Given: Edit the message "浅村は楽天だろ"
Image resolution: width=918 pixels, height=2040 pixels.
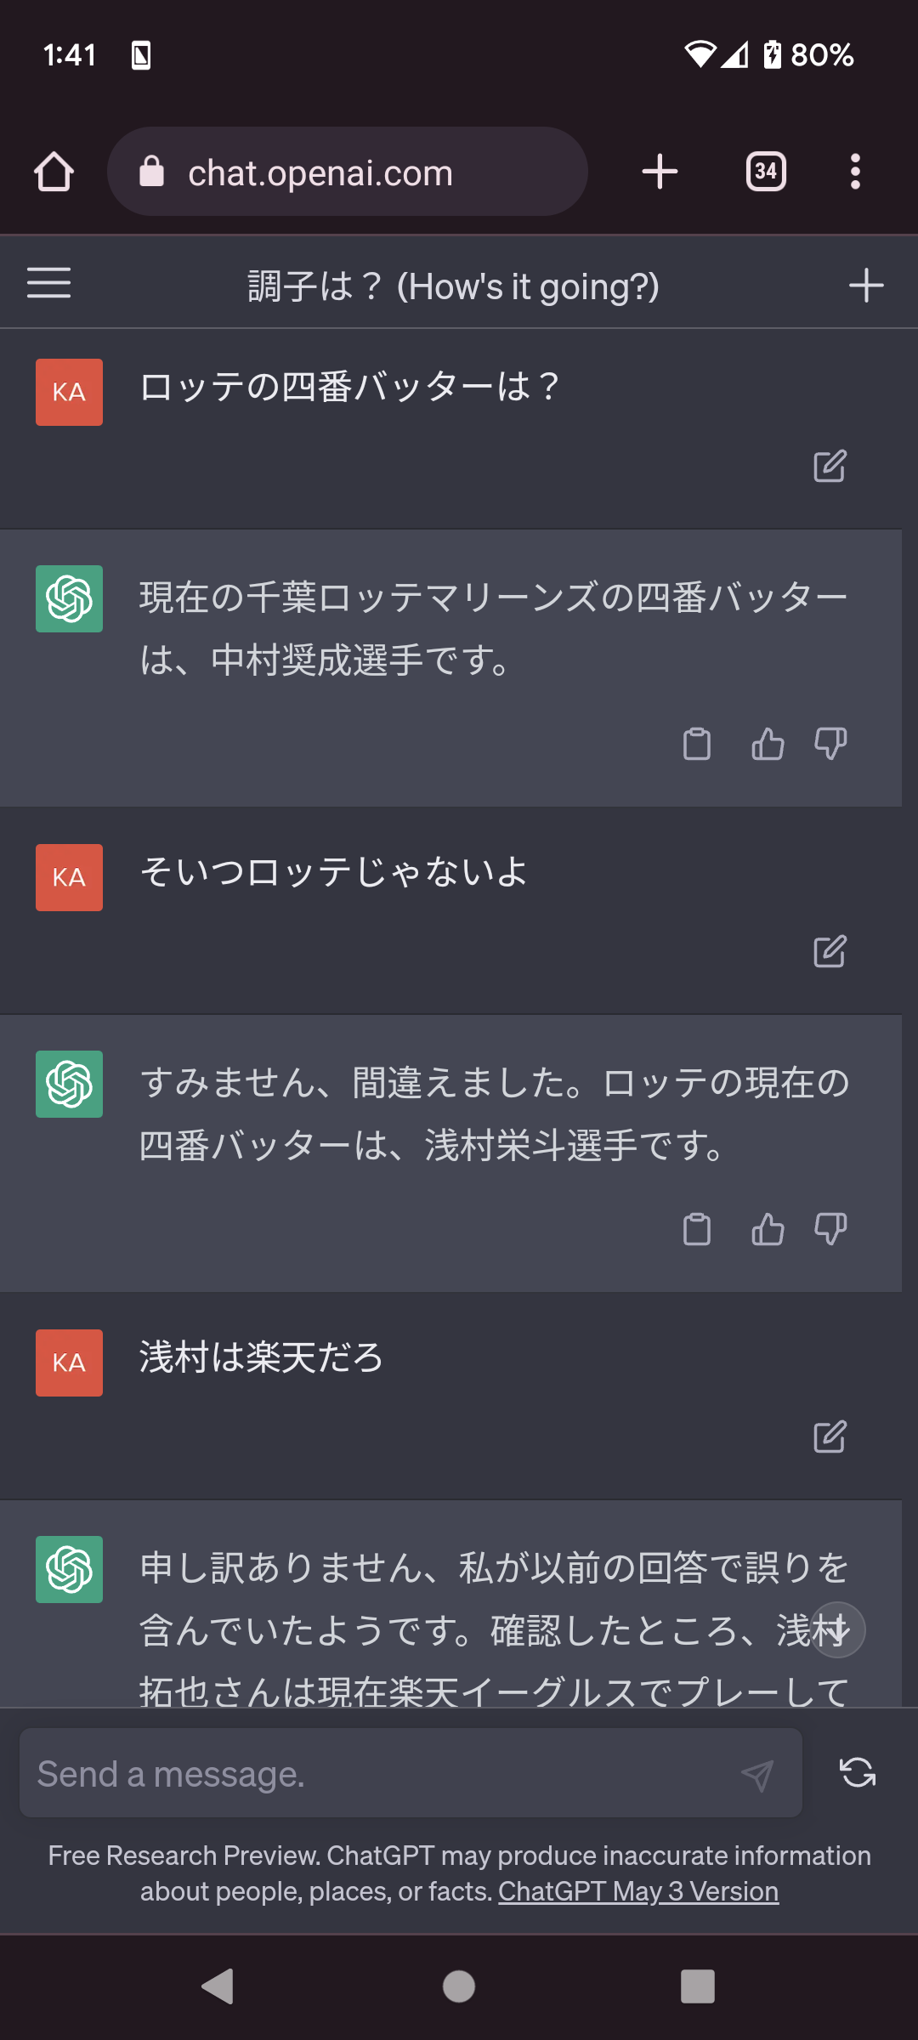Looking at the screenshot, I should pyautogui.click(x=830, y=1436).
